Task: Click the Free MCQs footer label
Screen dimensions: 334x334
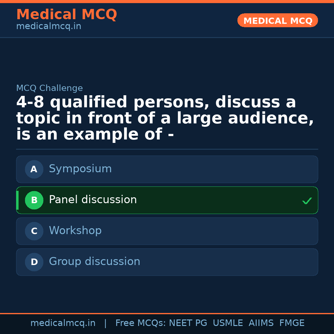Action: point(141,323)
